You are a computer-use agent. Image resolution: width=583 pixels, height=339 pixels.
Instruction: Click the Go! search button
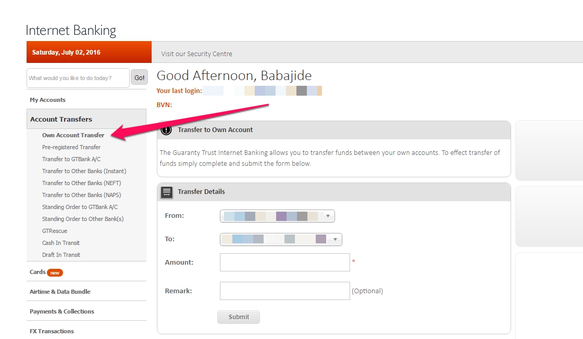(140, 77)
